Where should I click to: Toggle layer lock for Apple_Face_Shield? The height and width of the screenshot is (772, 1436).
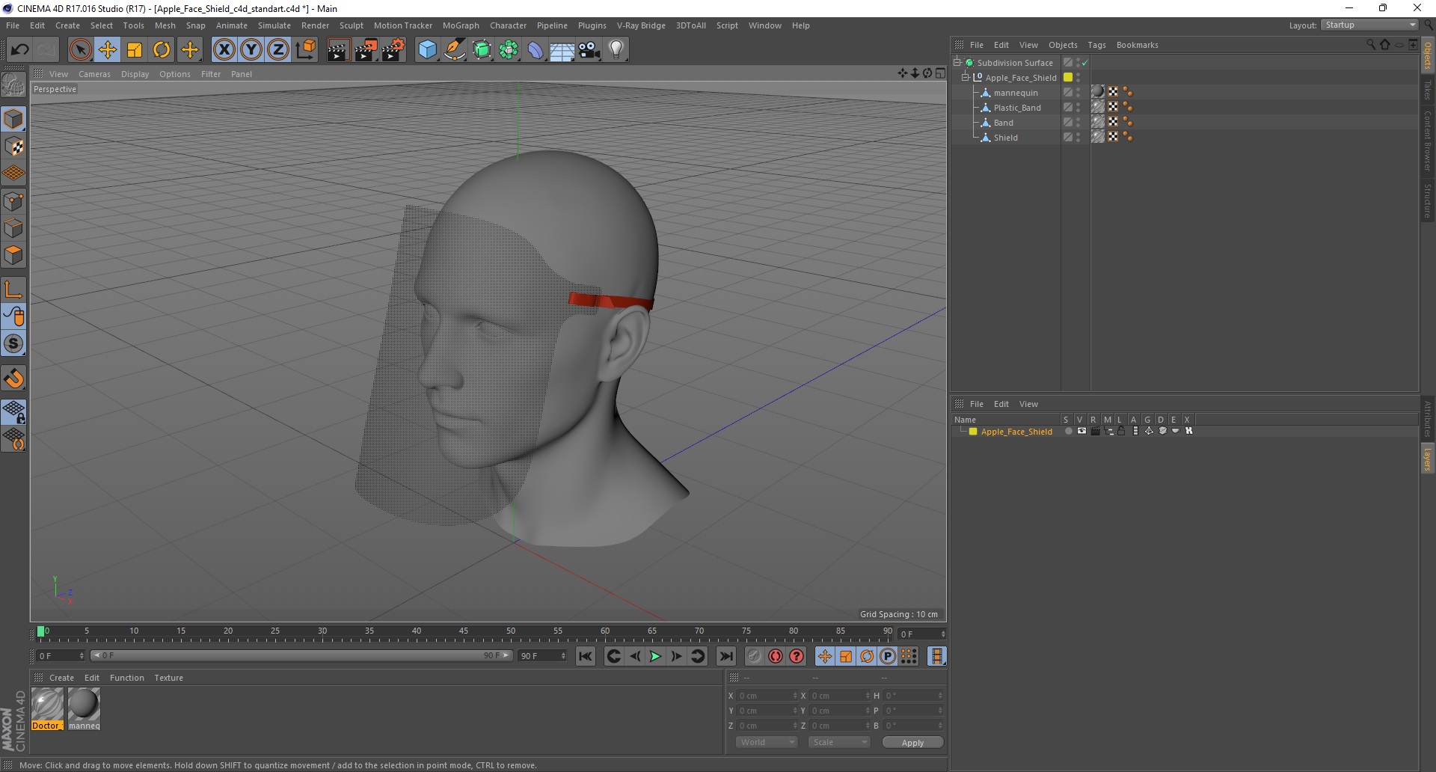coord(1121,431)
